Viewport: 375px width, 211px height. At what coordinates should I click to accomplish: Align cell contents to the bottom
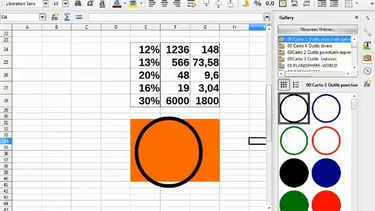tap(230, 4)
